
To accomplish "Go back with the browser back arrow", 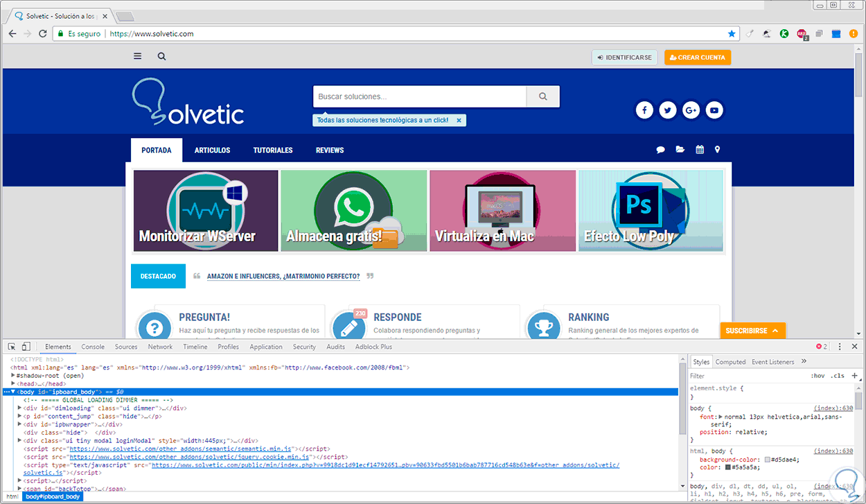I will click(12, 33).
